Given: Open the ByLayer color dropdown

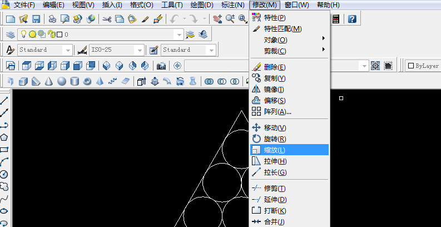Looking at the screenshot, I should pos(424,66).
